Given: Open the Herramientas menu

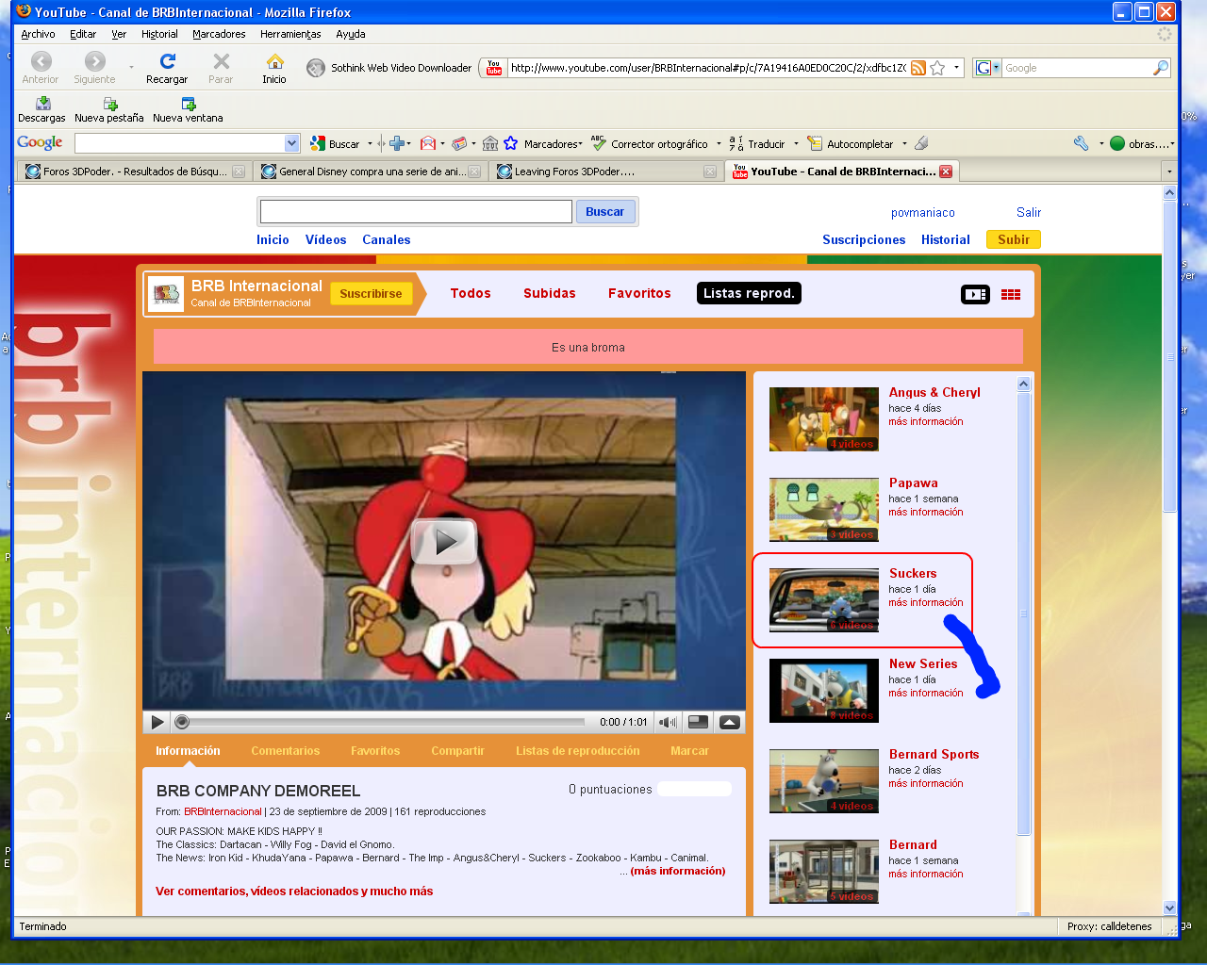Looking at the screenshot, I should click(x=290, y=34).
